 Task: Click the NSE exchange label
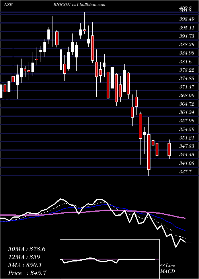click(x=8, y=5)
